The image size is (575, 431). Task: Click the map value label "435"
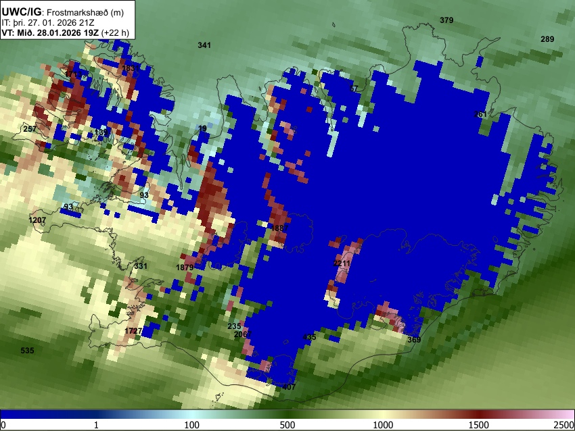pos(309,337)
